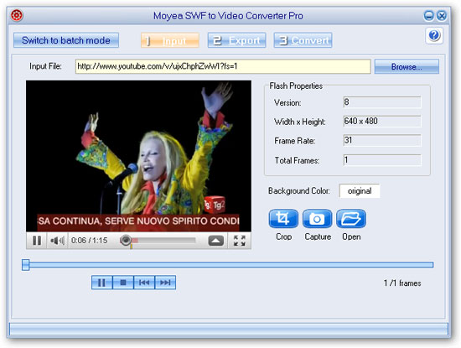Toggle fullscreen in the video player
This screenshot has height=348, width=461.
(x=240, y=241)
